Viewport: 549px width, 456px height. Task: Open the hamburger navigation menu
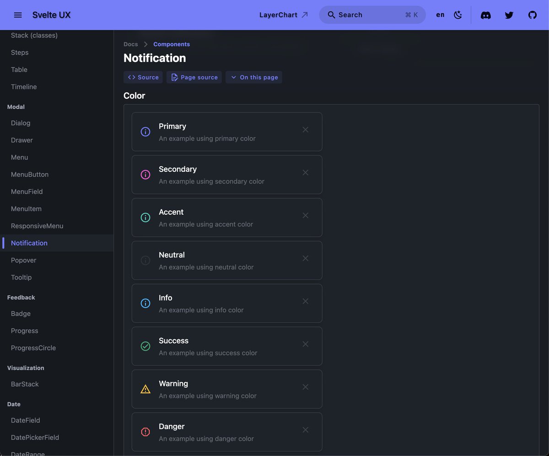click(x=17, y=15)
